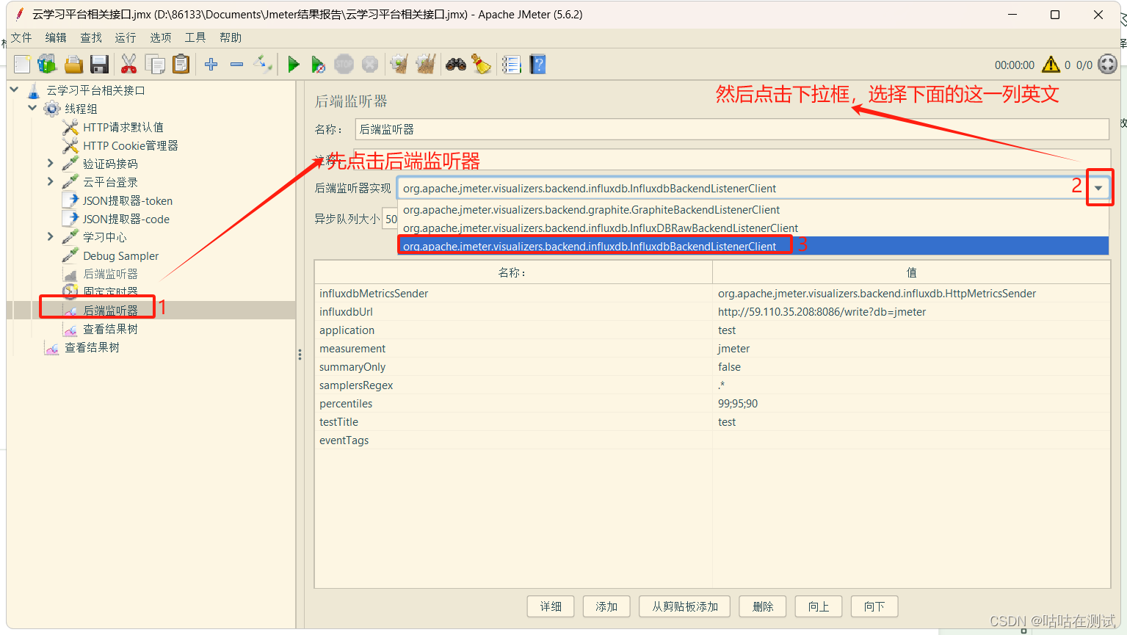Select the 线程组 label in the tree
Screen dimensions: 1127x635
[81, 109]
